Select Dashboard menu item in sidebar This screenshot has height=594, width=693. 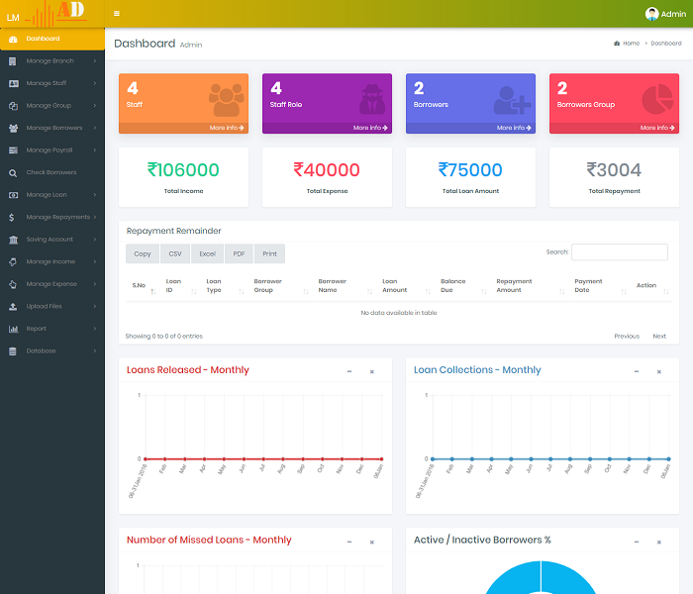click(x=52, y=39)
